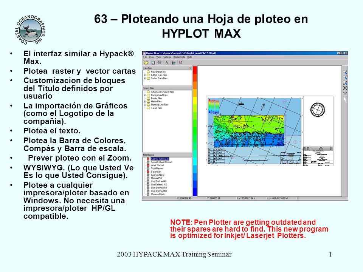Viewport: 363px width, 272px height.
Task: Expand the Sorted Data Files folder
Action: [145, 78]
